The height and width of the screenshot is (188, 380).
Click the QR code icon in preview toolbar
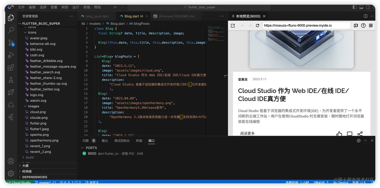[x=371, y=26]
